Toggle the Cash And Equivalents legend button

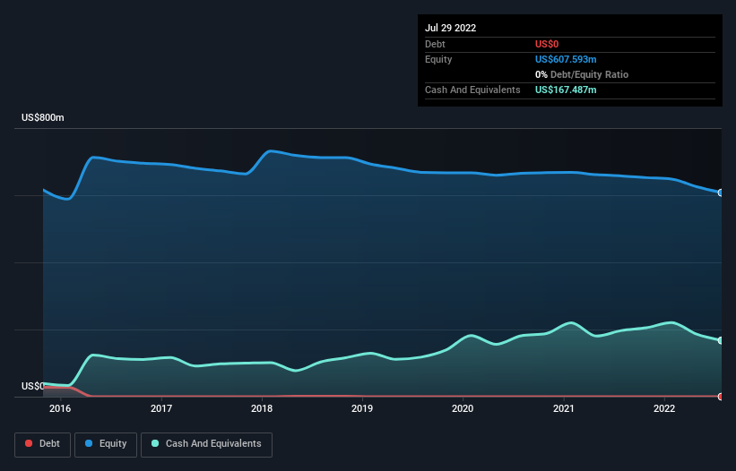pyautogui.click(x=206, y=444)
